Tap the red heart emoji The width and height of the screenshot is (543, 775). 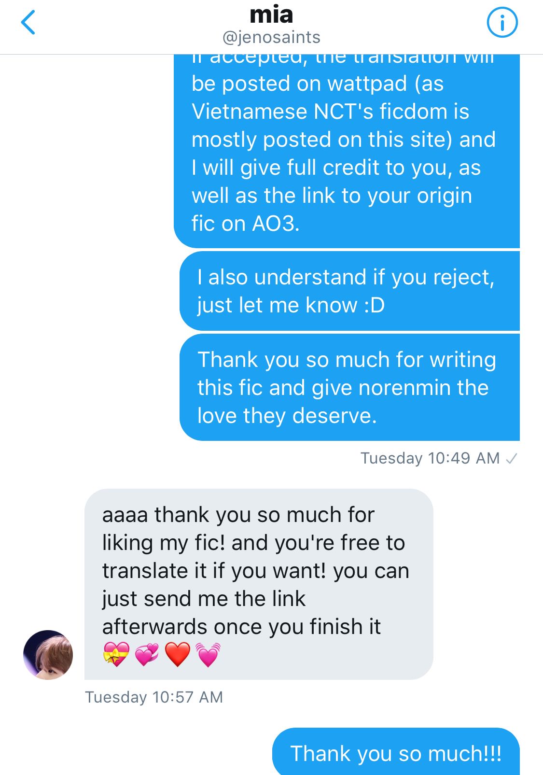[178, 655]
